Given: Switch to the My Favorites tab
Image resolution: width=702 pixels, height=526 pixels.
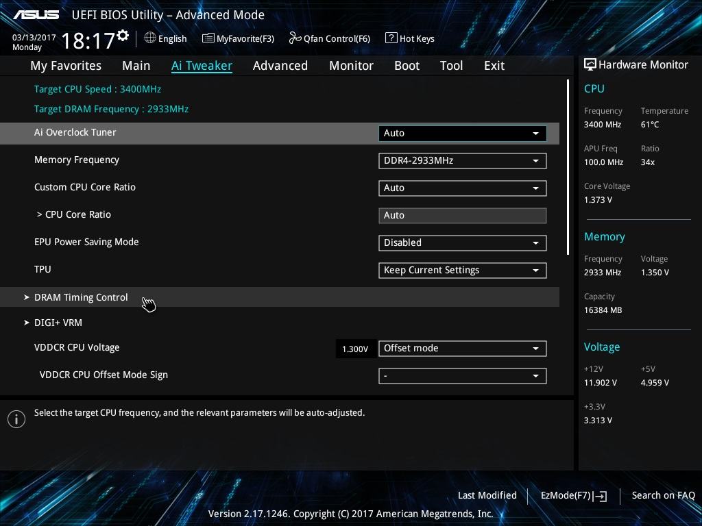Looking at the screenshot, I should point(66,66).
